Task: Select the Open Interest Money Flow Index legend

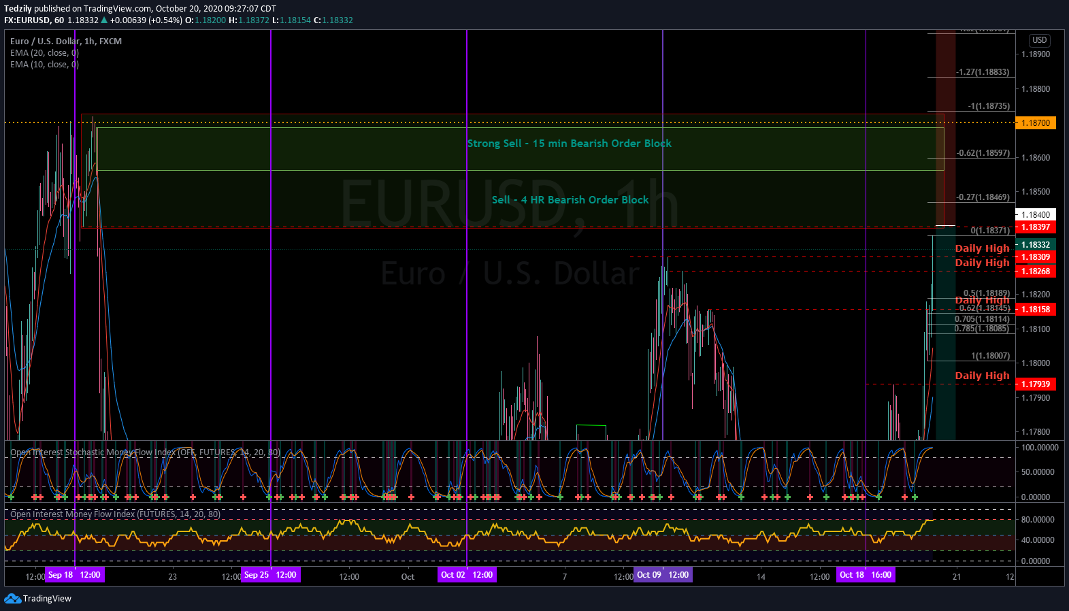Action: [x=115, y=514]
